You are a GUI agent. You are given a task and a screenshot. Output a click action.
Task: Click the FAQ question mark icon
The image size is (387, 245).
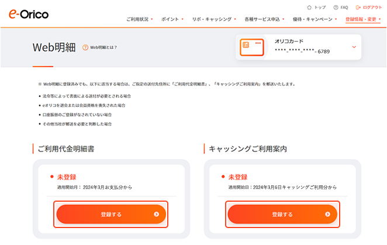[x=336, y=8]
